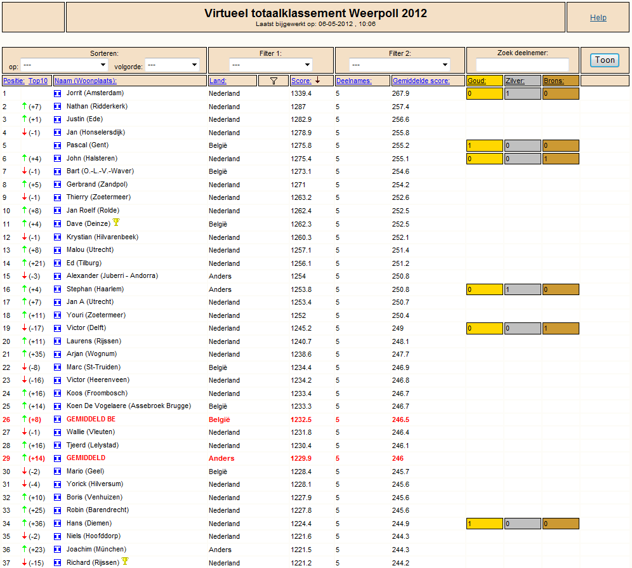Click the blue icon beside GEMIDDELD BE
Screen dimensions: 632x568
click(x=58, y=419)
